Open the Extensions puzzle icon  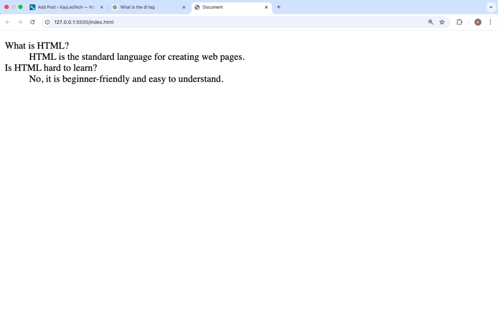point(459,22)
